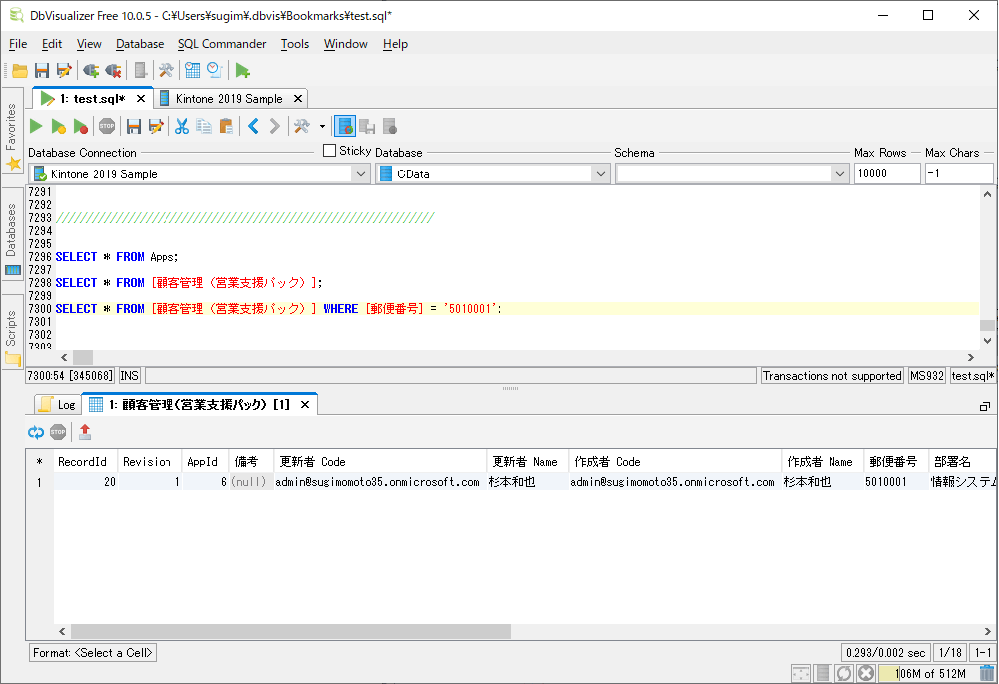This screenshot has height=684, width=999.
Task: Run the play icon with red dot
Action: tap(81, 126)
